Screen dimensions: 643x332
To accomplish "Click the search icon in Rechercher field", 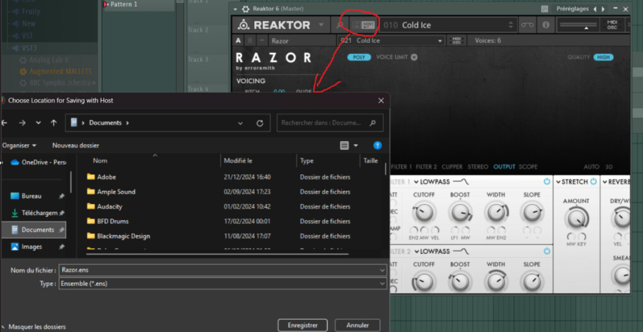I will point(373,123).
